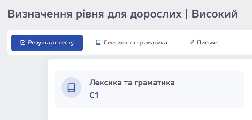Screen dimensions: 252x120
Task: Click the checkmark icon in Результат тесту
Action: (23, 43)
